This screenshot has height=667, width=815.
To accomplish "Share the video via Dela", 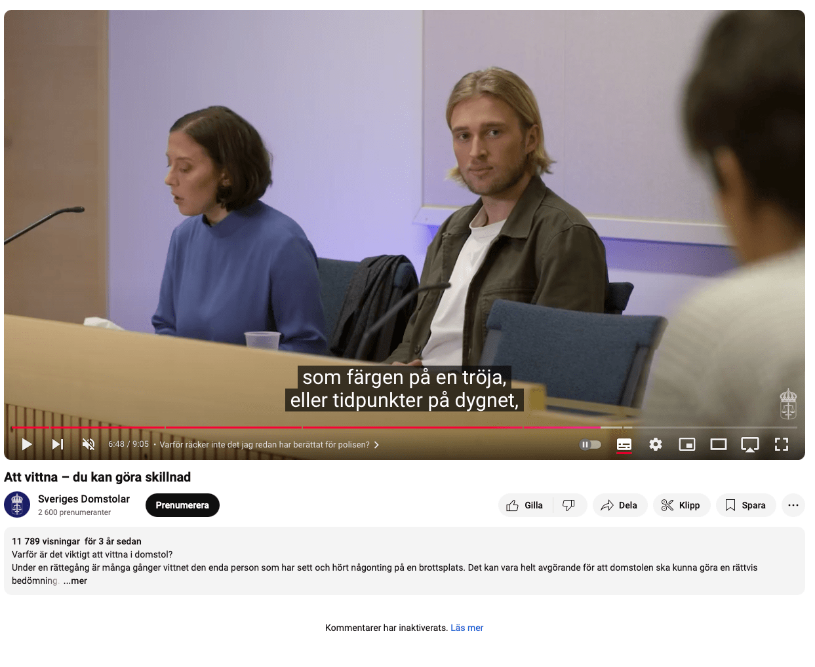I will click(x=620, y=505).
